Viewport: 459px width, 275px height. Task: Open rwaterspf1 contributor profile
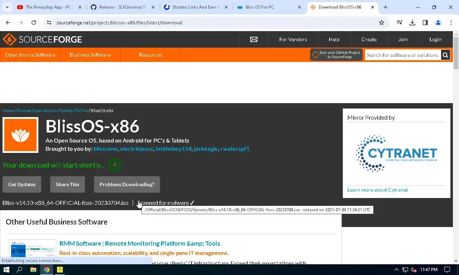pos(235,149)
